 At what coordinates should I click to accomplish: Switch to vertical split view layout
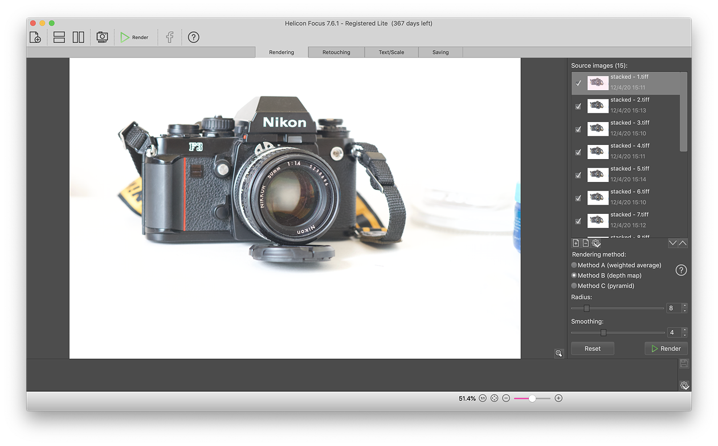point(78,38)
